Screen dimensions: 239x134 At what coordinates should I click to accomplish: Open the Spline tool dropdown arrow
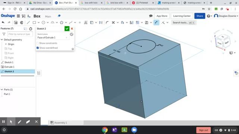75,22
